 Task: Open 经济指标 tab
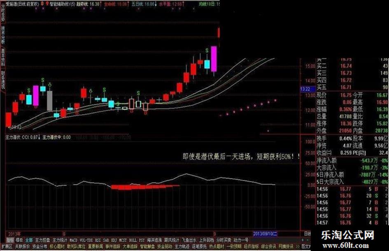[x=251, y=246]
